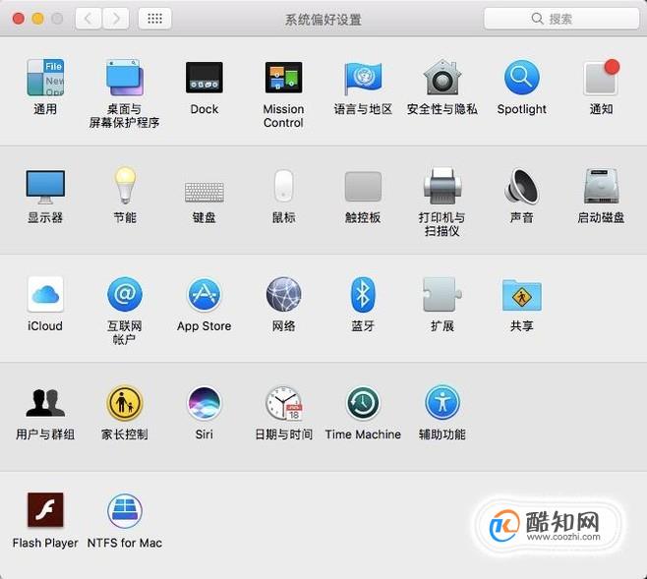
Task: Show all preferences with grid button
Action: click(154, 18)
